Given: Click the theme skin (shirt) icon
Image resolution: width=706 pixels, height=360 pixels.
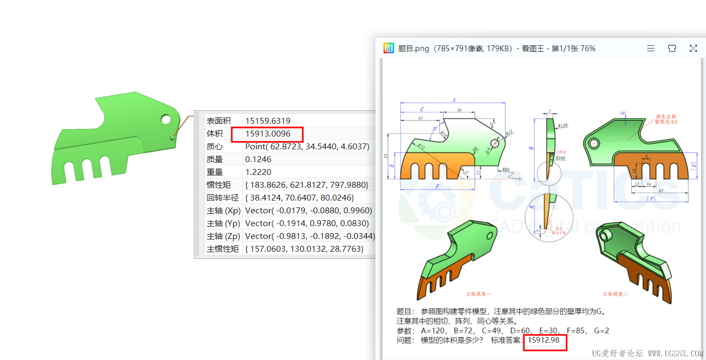Looking at the screenshot, I should tap(672, 48).
